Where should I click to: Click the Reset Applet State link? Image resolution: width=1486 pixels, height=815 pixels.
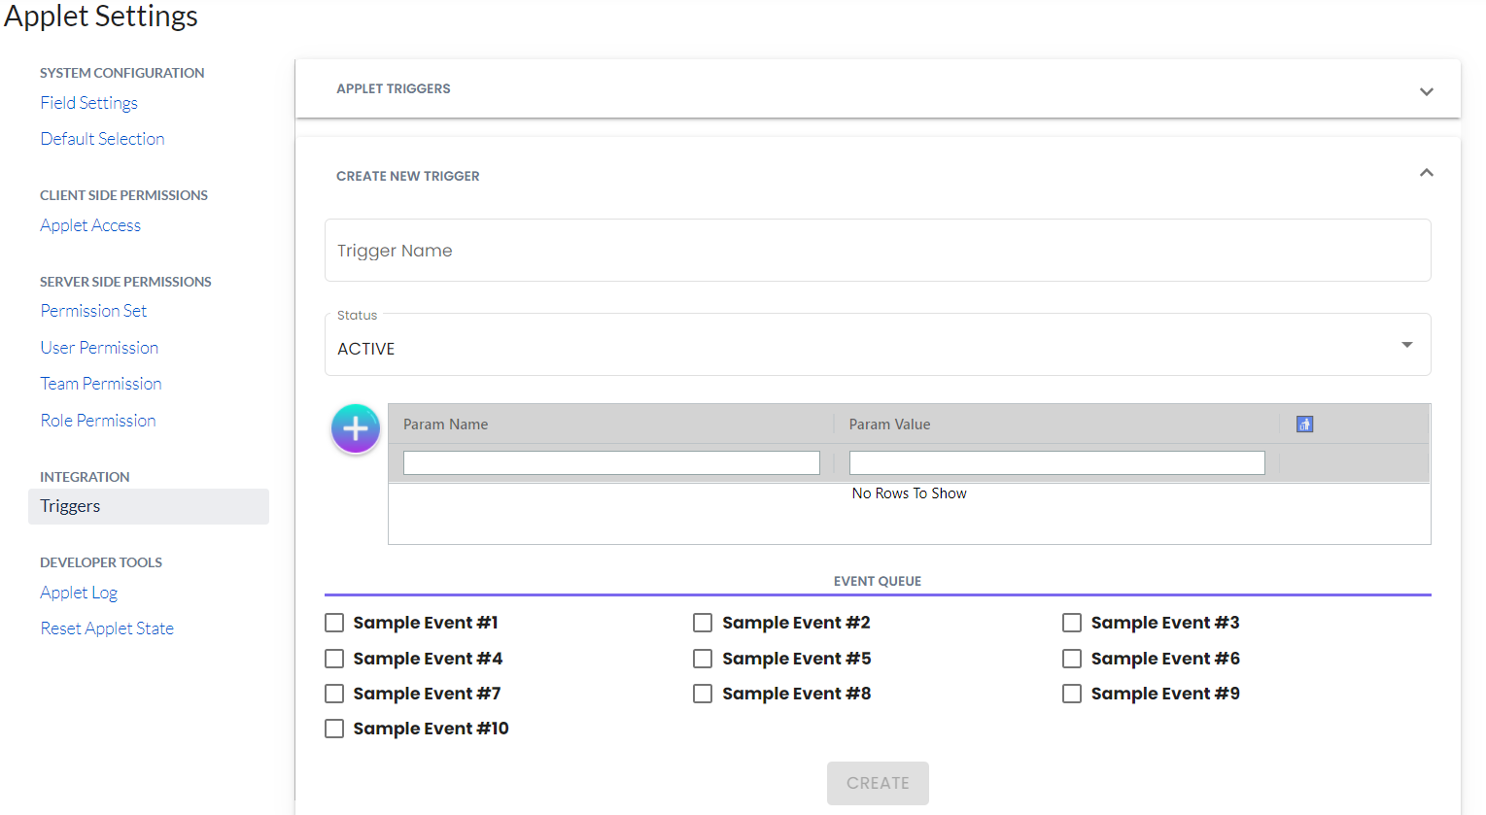point(107,628)
